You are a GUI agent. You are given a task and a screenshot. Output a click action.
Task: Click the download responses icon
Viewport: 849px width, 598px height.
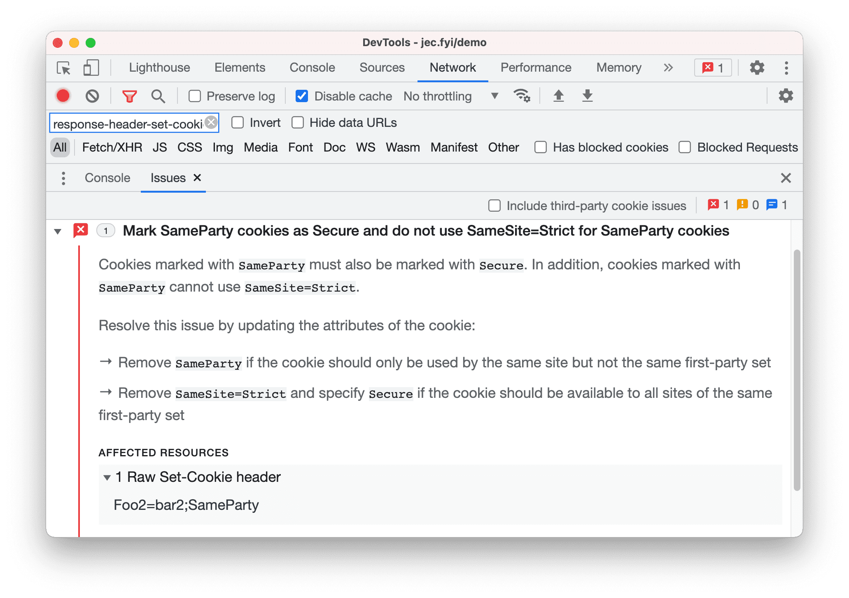[585, 96]
